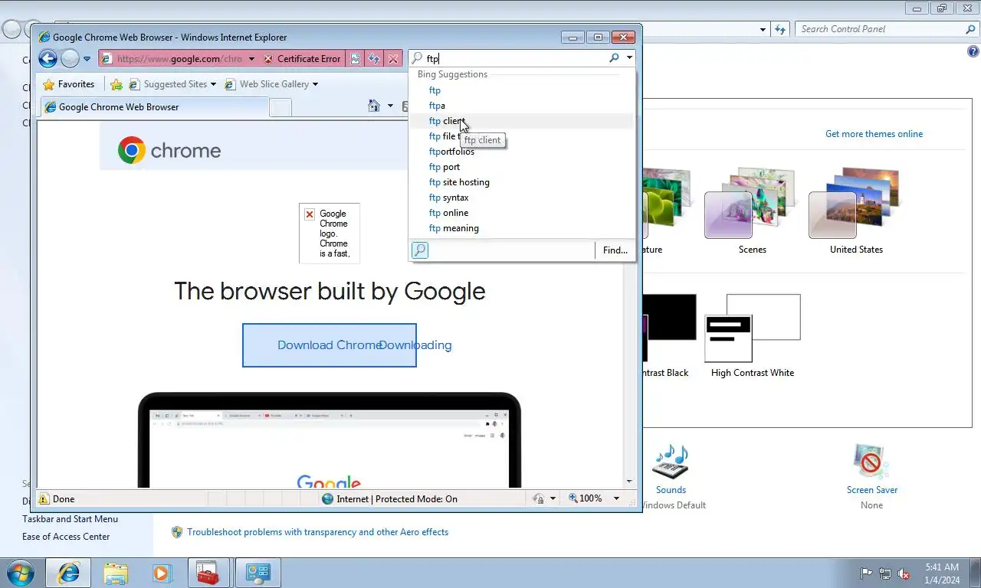
Task: Click the red toolbox taskbar icon
Action: coord(208,573)
